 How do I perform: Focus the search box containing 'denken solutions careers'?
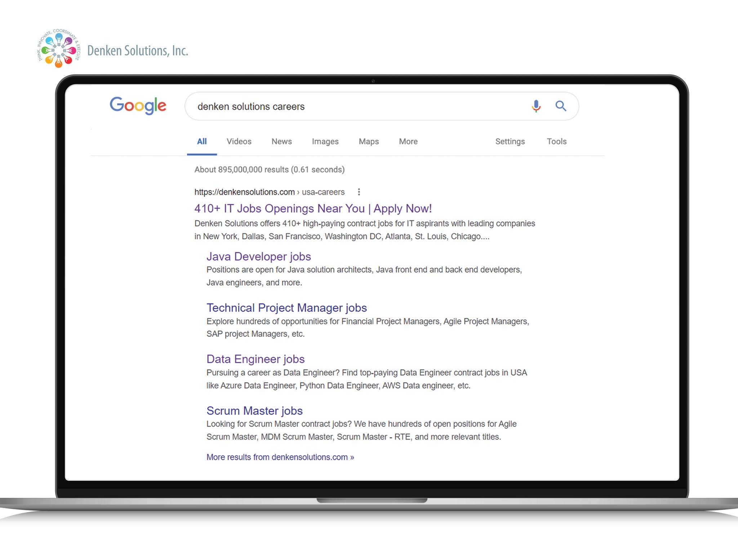pos(382,106)
